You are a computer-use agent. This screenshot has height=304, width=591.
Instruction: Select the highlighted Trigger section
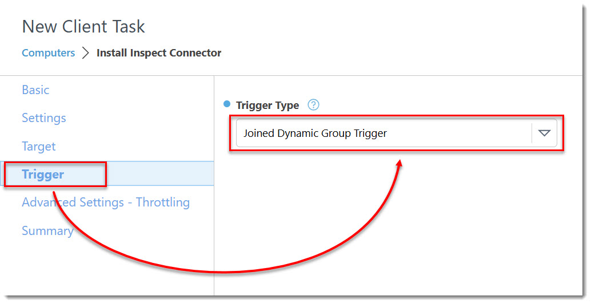click(43, 174)
